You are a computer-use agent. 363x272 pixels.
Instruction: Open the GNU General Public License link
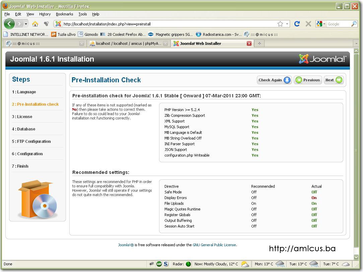(214, 245)
